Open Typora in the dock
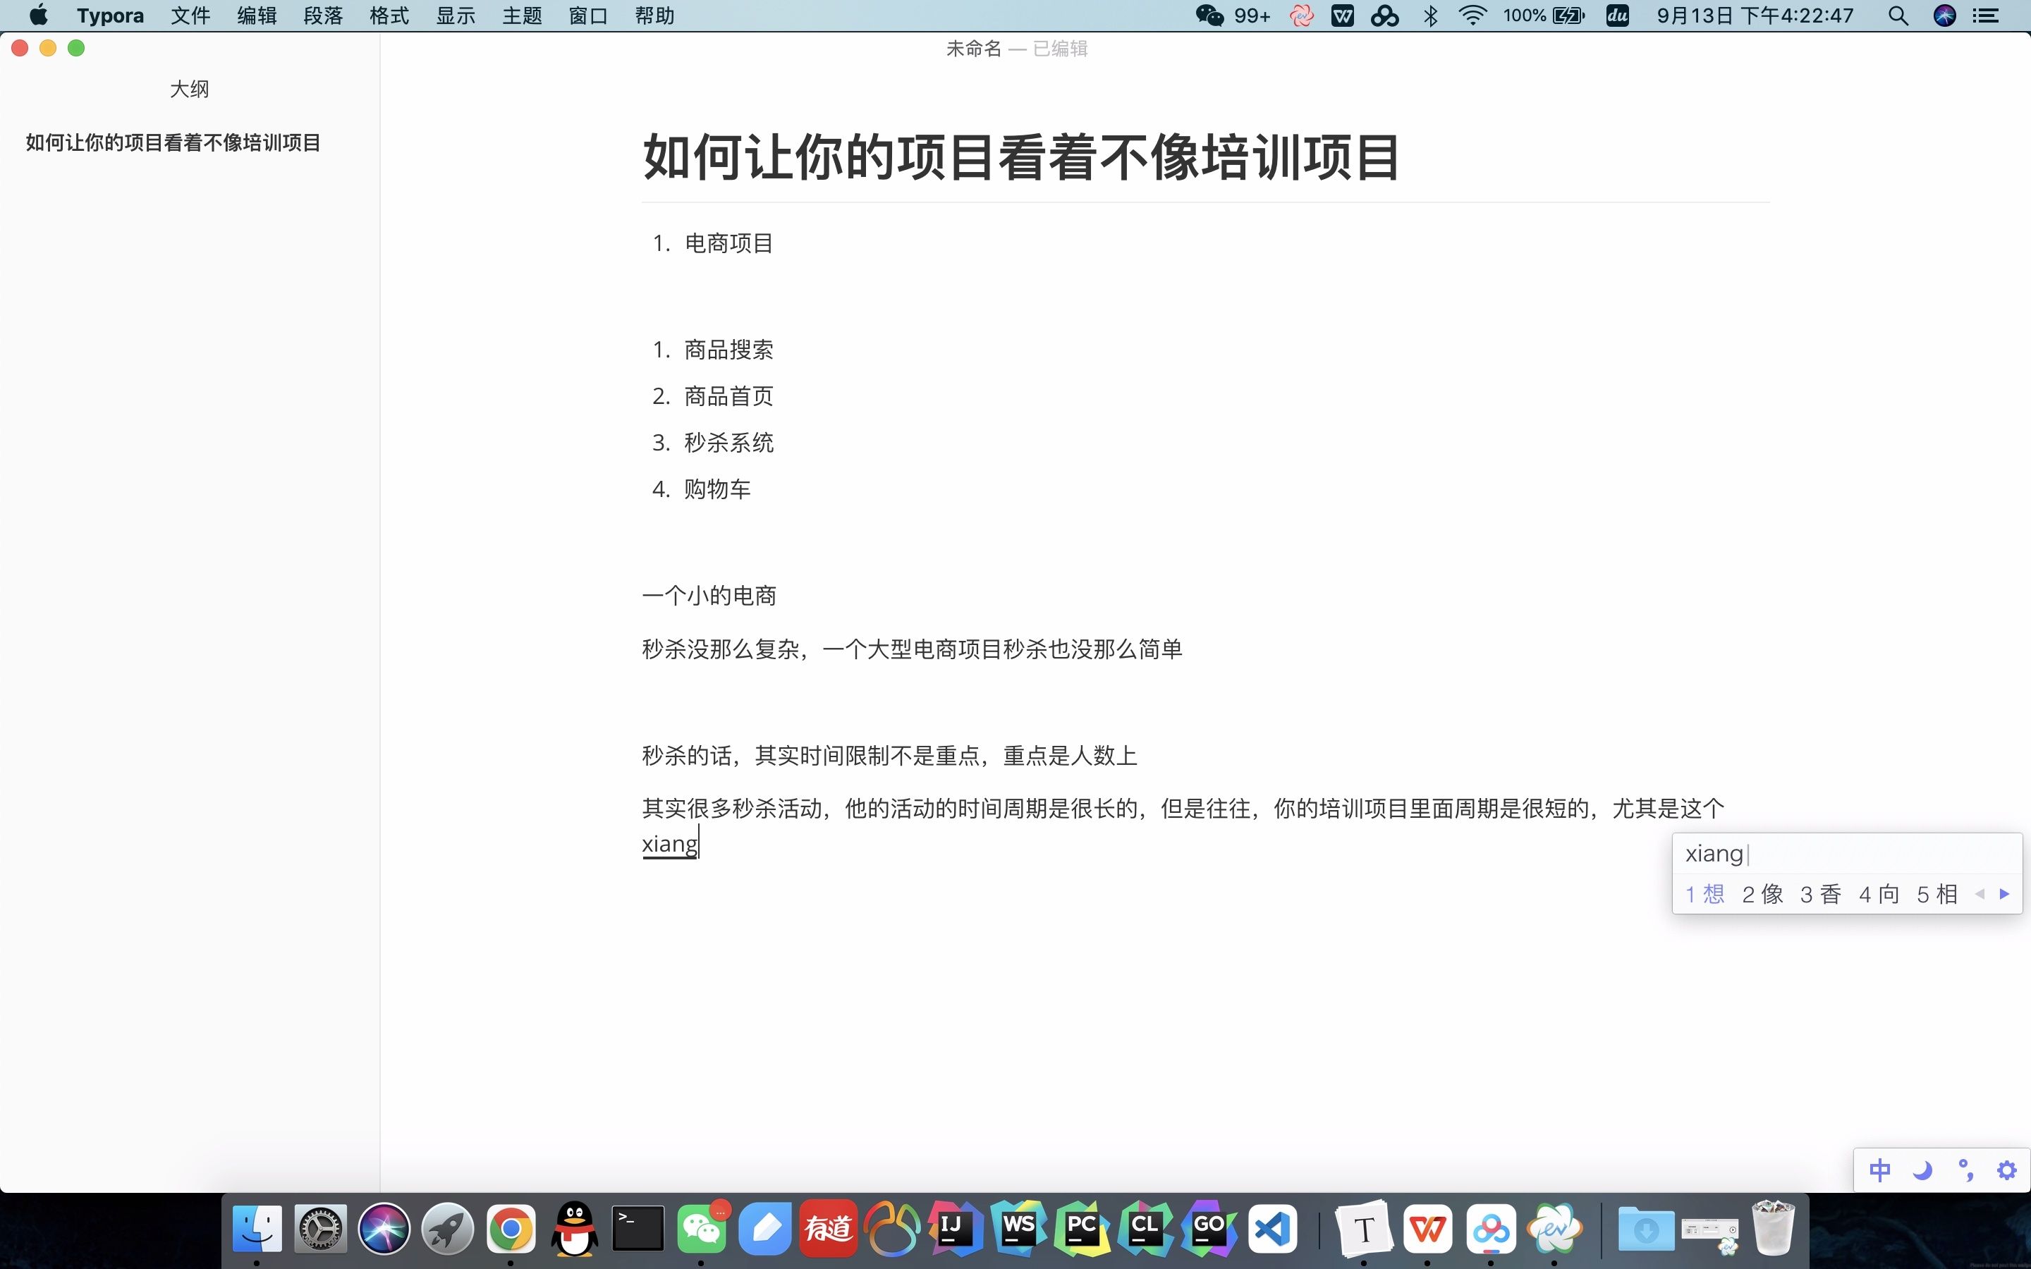 (1360, 1228)
